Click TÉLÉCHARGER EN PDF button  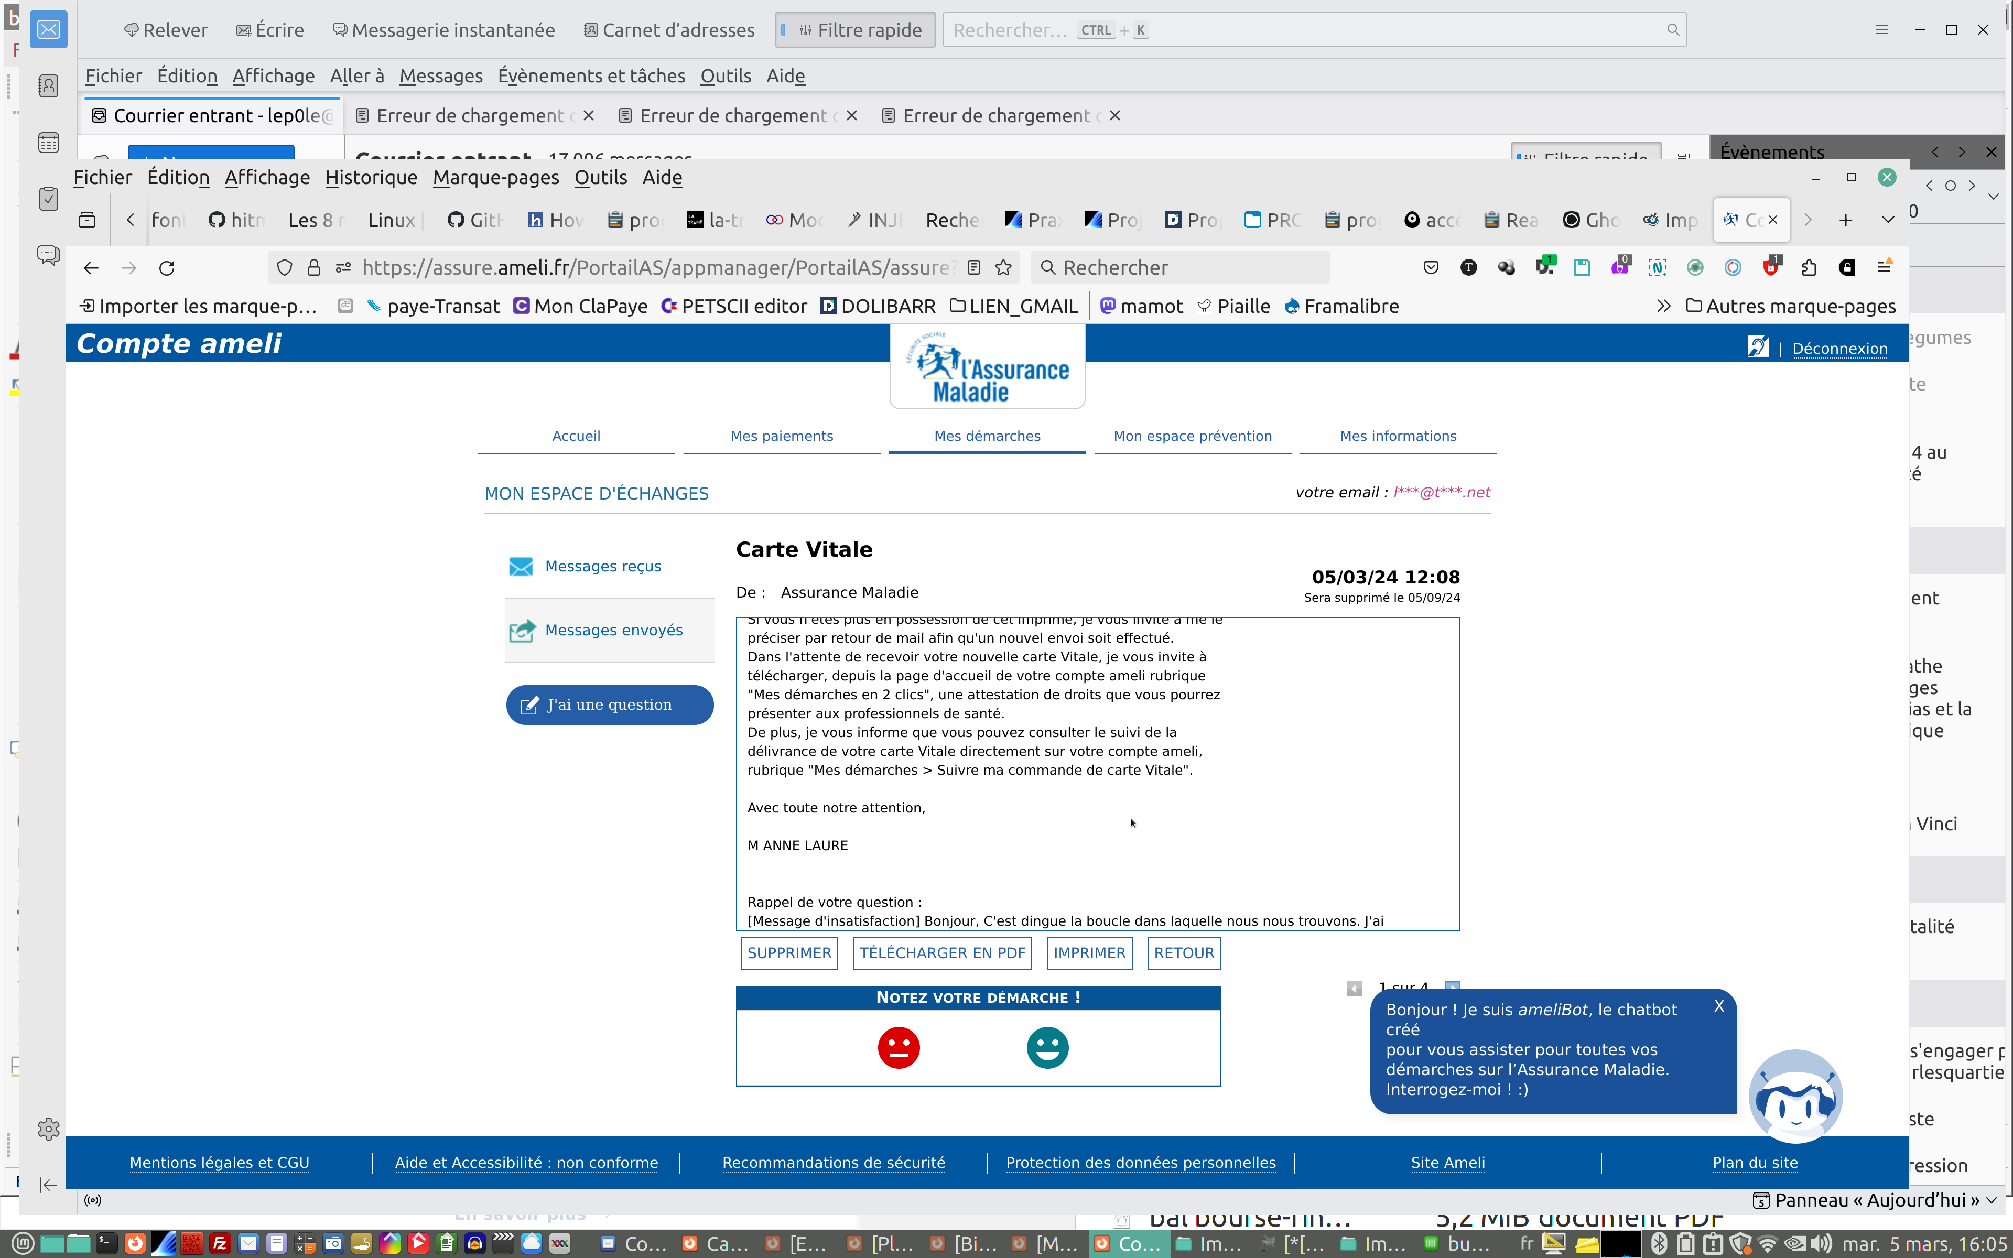pyautogui.click(x=943, y=952)
